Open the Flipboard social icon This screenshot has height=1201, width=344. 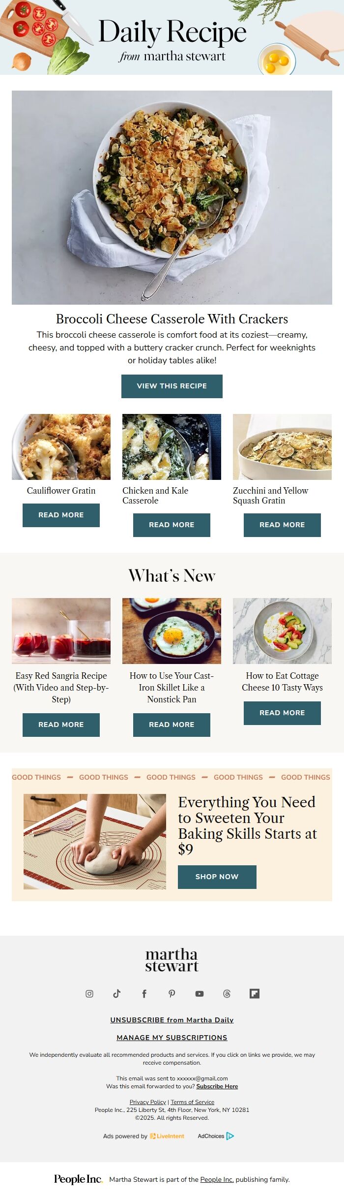coord(255,993)
